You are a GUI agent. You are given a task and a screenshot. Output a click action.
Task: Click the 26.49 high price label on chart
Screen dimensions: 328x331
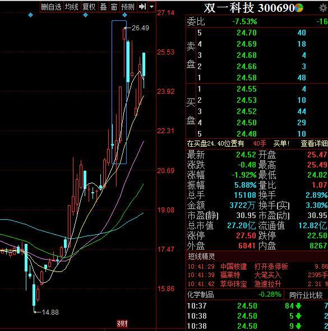click(x=140, y=28)
